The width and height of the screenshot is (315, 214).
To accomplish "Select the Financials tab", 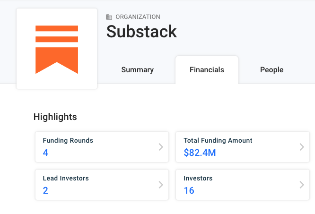I will click(207, 70).
